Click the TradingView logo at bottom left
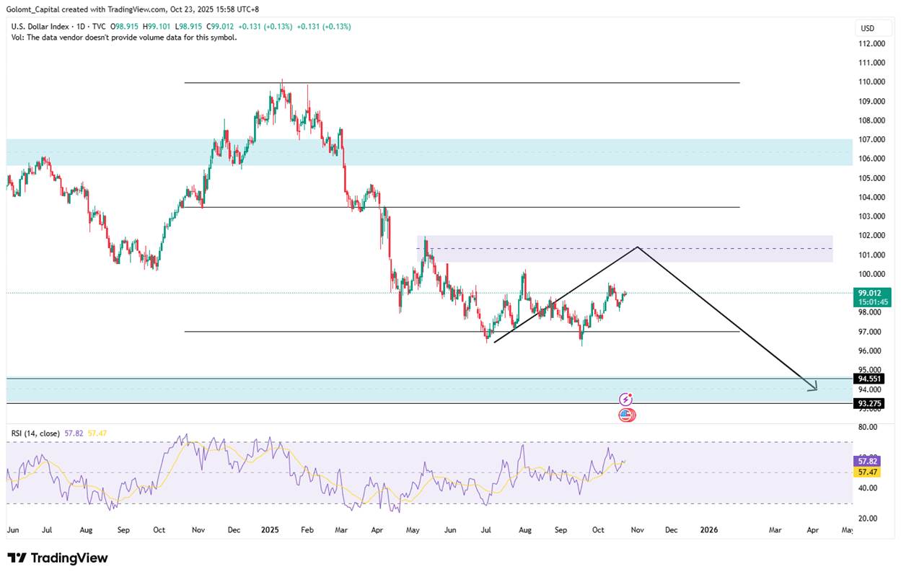This screenshot has height=577, width=901. 58,558
